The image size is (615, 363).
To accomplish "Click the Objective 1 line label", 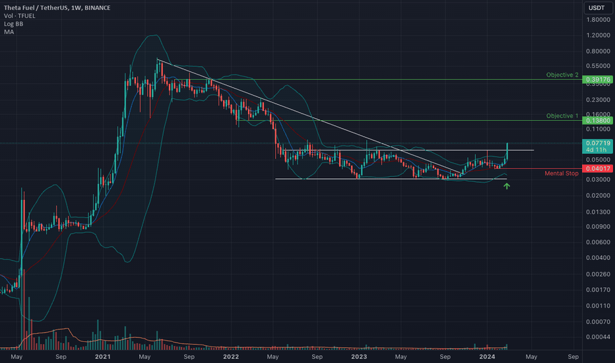I will click(x=562, y=115).
